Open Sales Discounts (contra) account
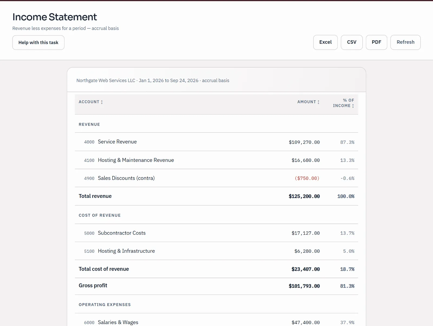The image size is (433, 326). pos(126,178)
